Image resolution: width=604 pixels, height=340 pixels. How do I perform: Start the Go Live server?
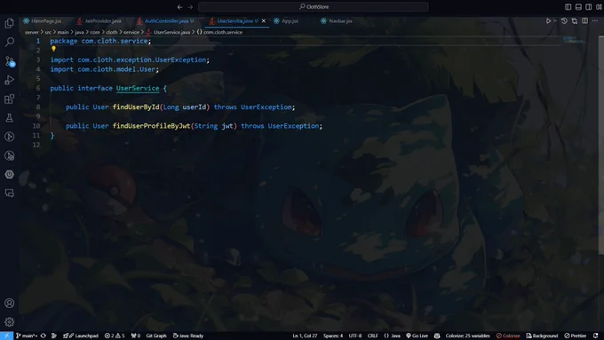[417, 336]
